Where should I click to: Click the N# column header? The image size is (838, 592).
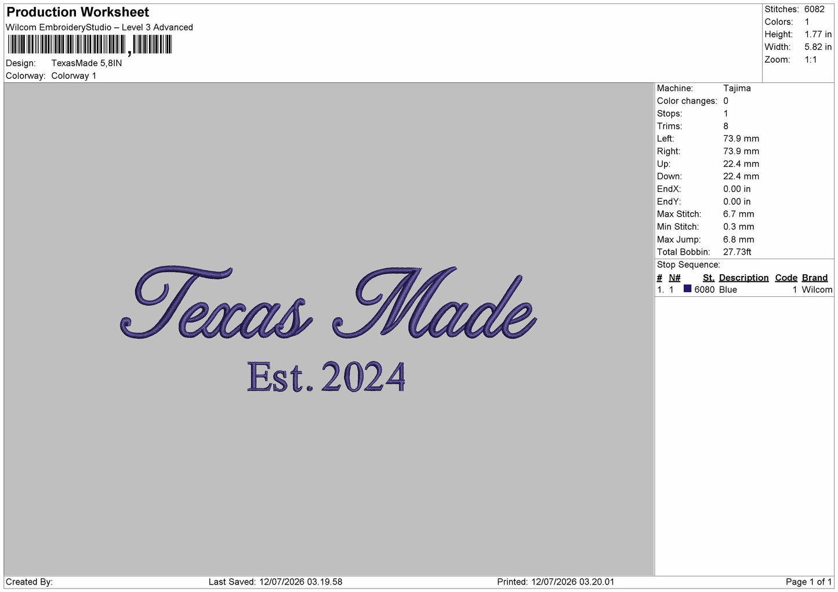pos(674,278)
